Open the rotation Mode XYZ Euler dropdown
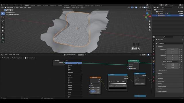184x103 pixels. pos(172,62)
